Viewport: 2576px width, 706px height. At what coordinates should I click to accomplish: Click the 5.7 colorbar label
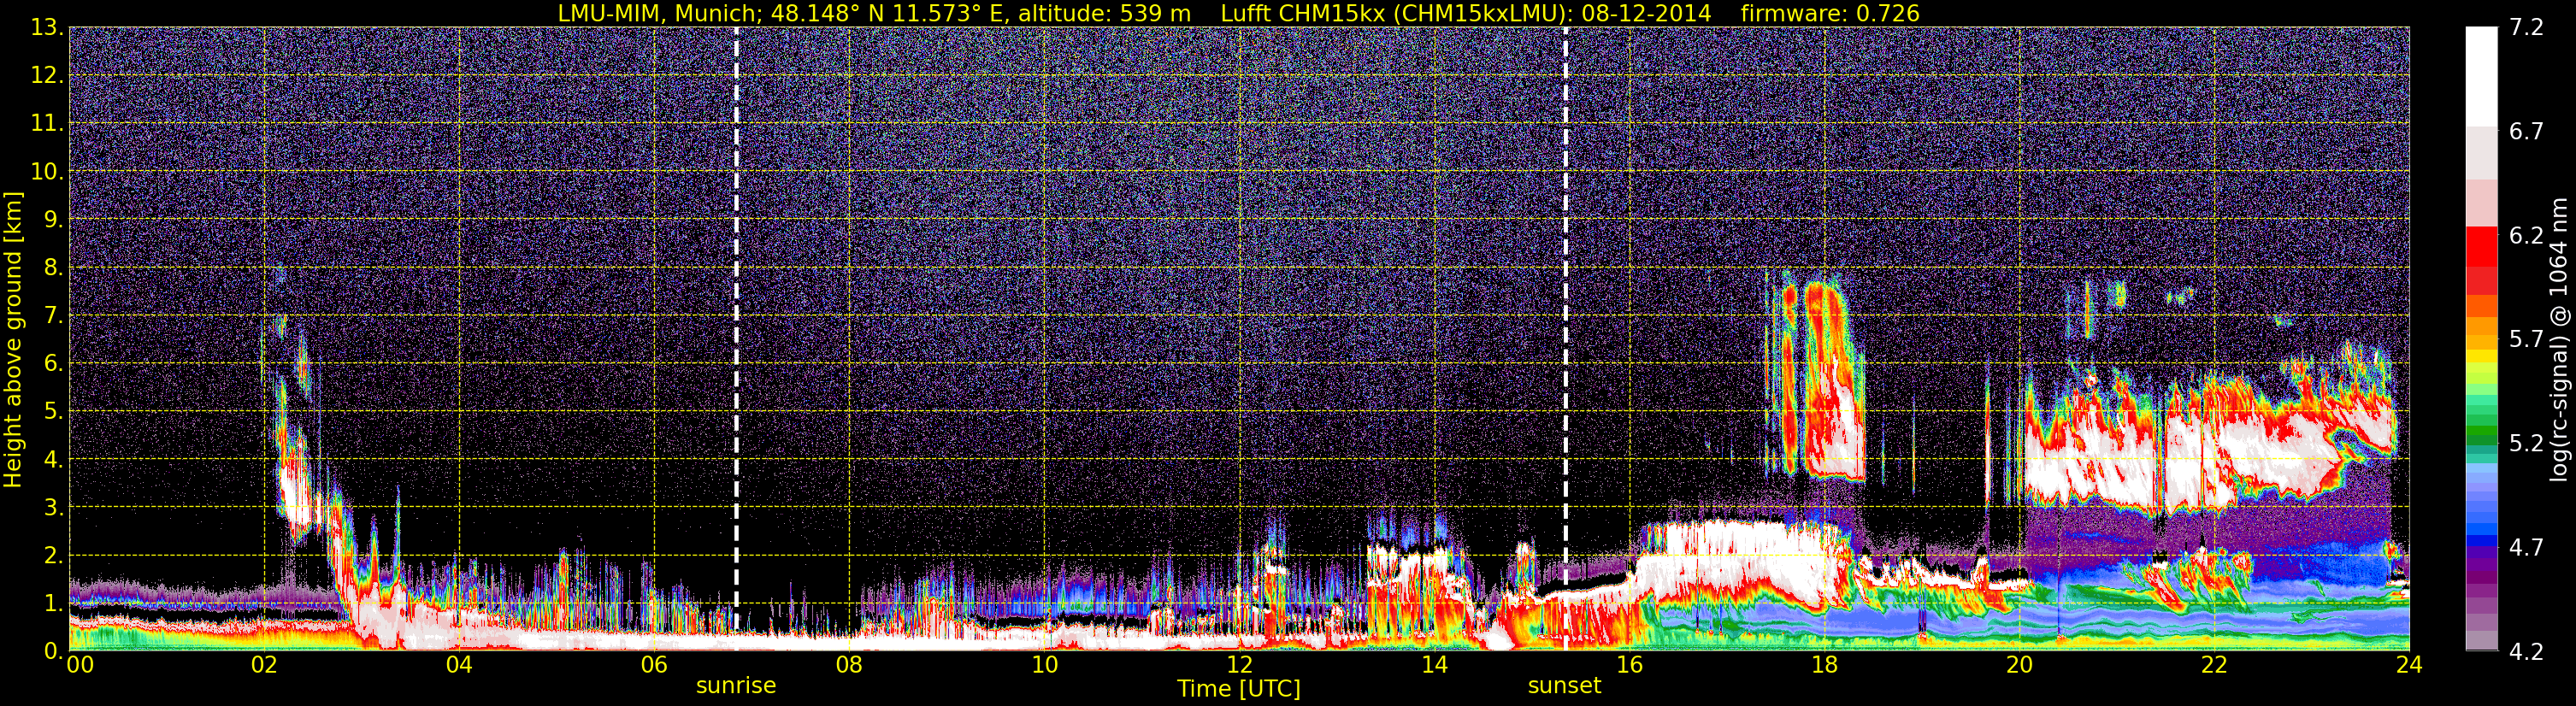(2526, 339)
